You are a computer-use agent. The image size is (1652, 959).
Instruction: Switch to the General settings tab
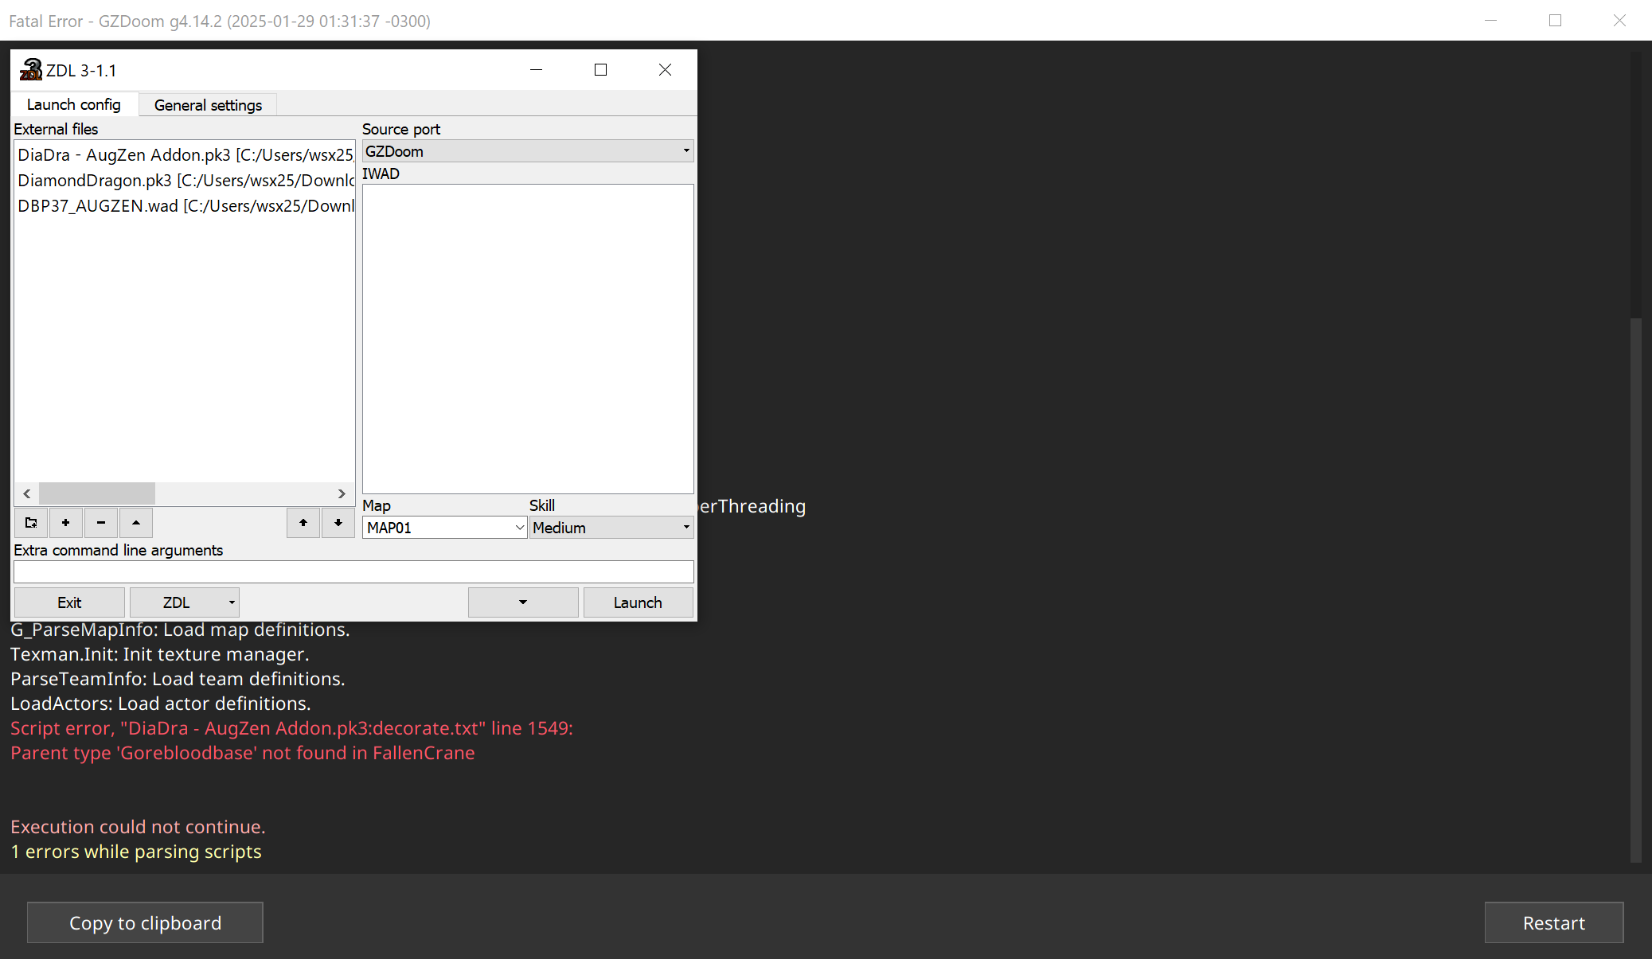(x=208, y=105)
